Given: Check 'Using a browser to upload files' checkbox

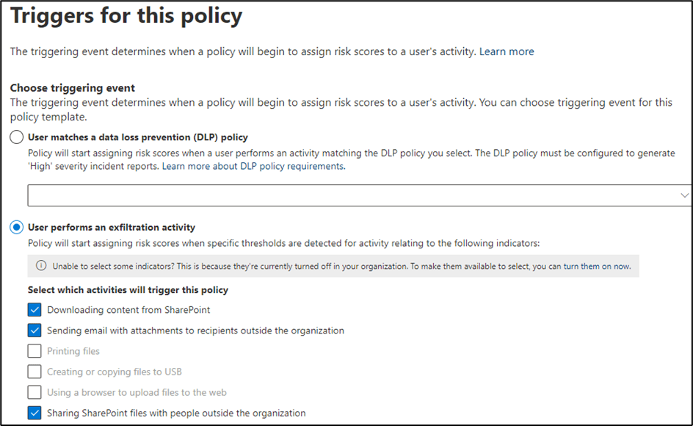Looking at the screenshot, I should tap(35, 392).
